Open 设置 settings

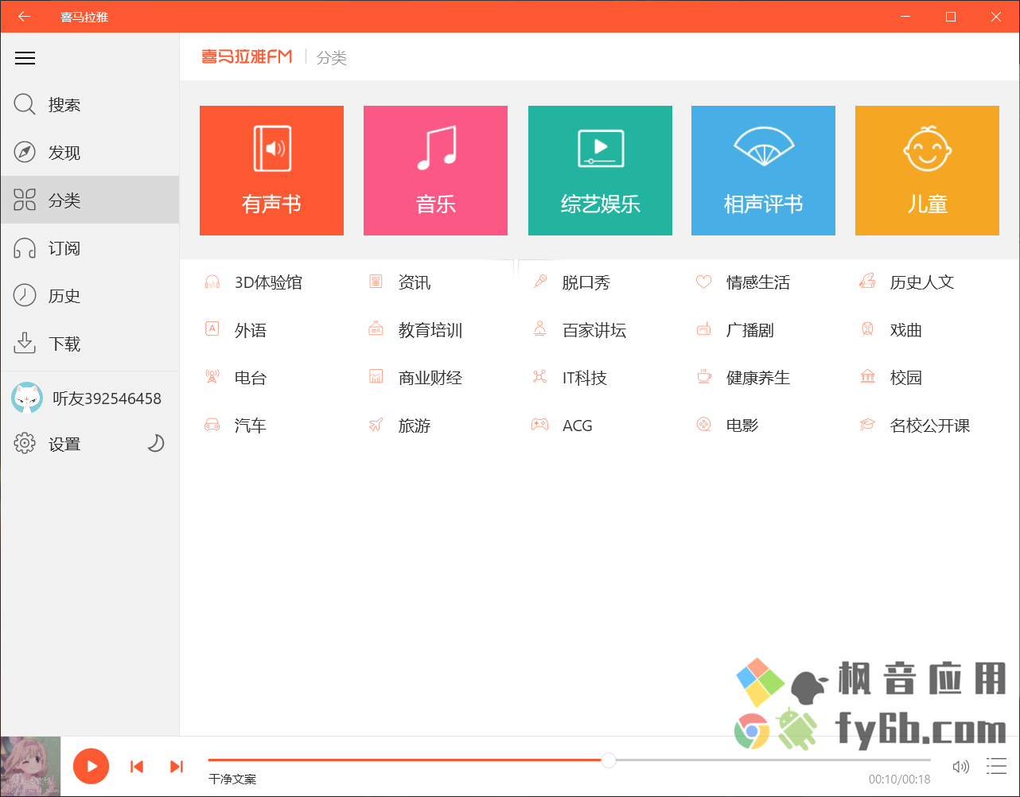(x=64, y=444)
